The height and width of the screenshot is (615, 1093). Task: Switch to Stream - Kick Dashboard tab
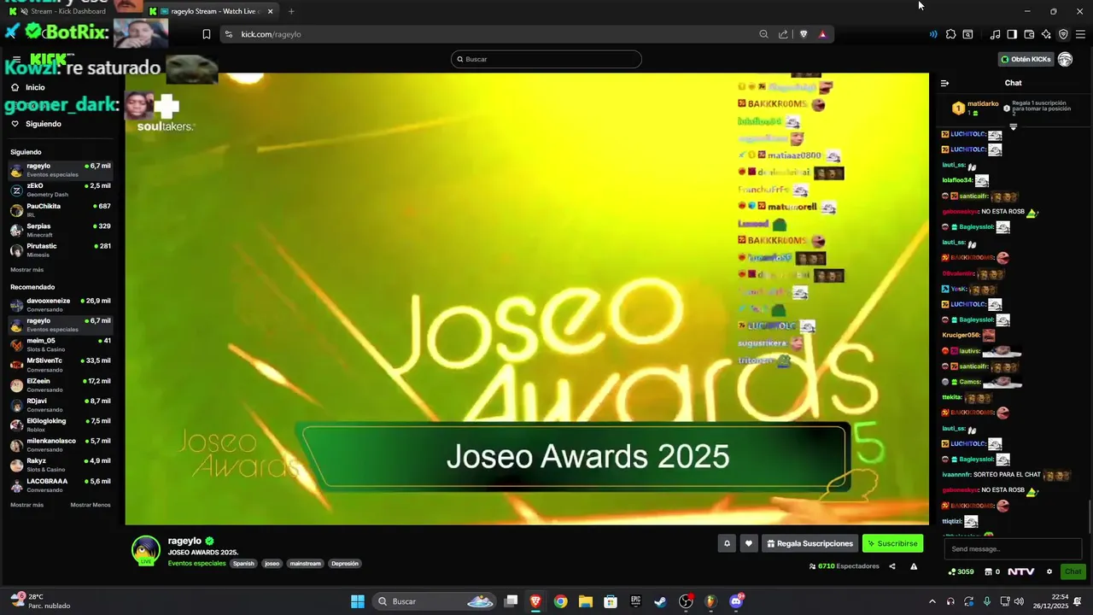pyautogui.click(x=70, y=11)
